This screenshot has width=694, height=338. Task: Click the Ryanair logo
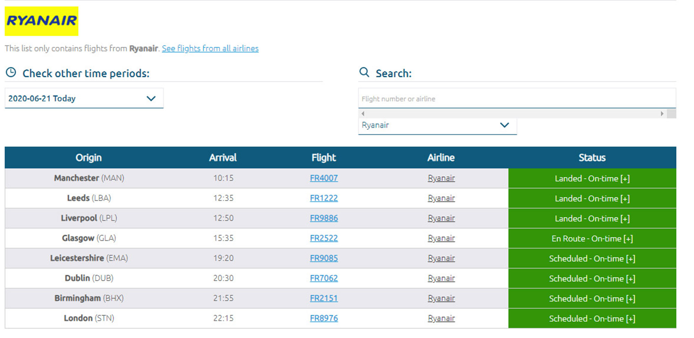pyautogui.click(x=41, y=21)
